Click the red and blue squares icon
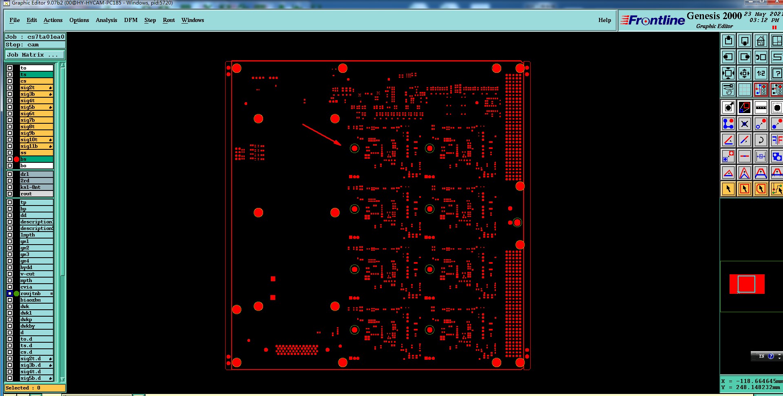This screenshot has height=396, width=783. 745,107
